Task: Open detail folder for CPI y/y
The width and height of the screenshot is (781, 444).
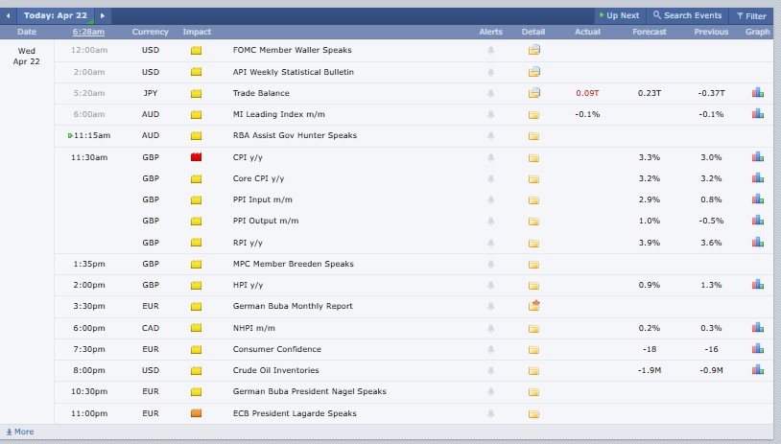Action: pyautogui.click(x=533, y=157)
